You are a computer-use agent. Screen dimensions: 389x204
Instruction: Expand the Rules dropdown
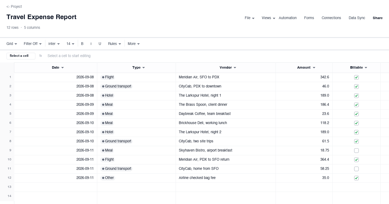pos(115,44)
